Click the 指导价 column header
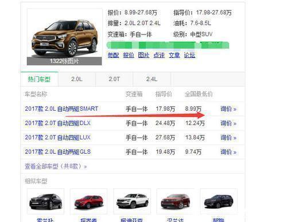287x222 pixels. [164, 94]
